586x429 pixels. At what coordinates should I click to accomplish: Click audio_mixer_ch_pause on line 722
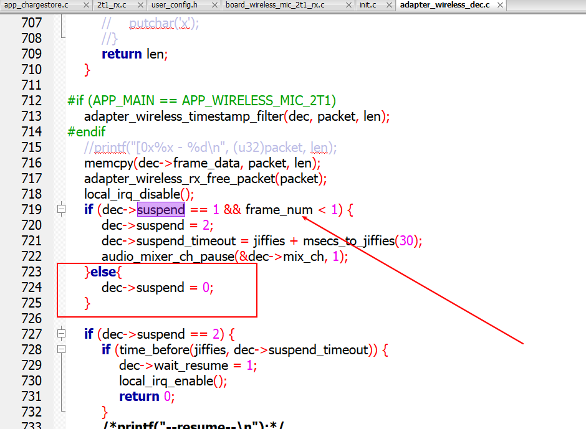point(168,257)
